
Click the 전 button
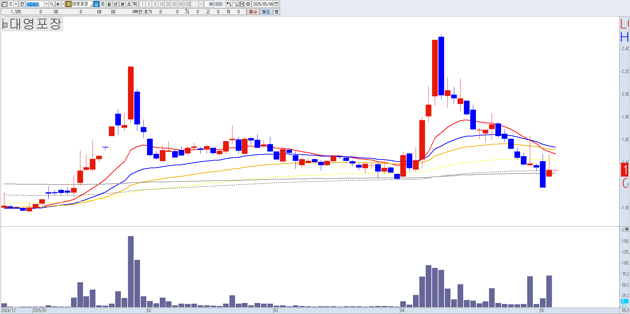[22, 4]
